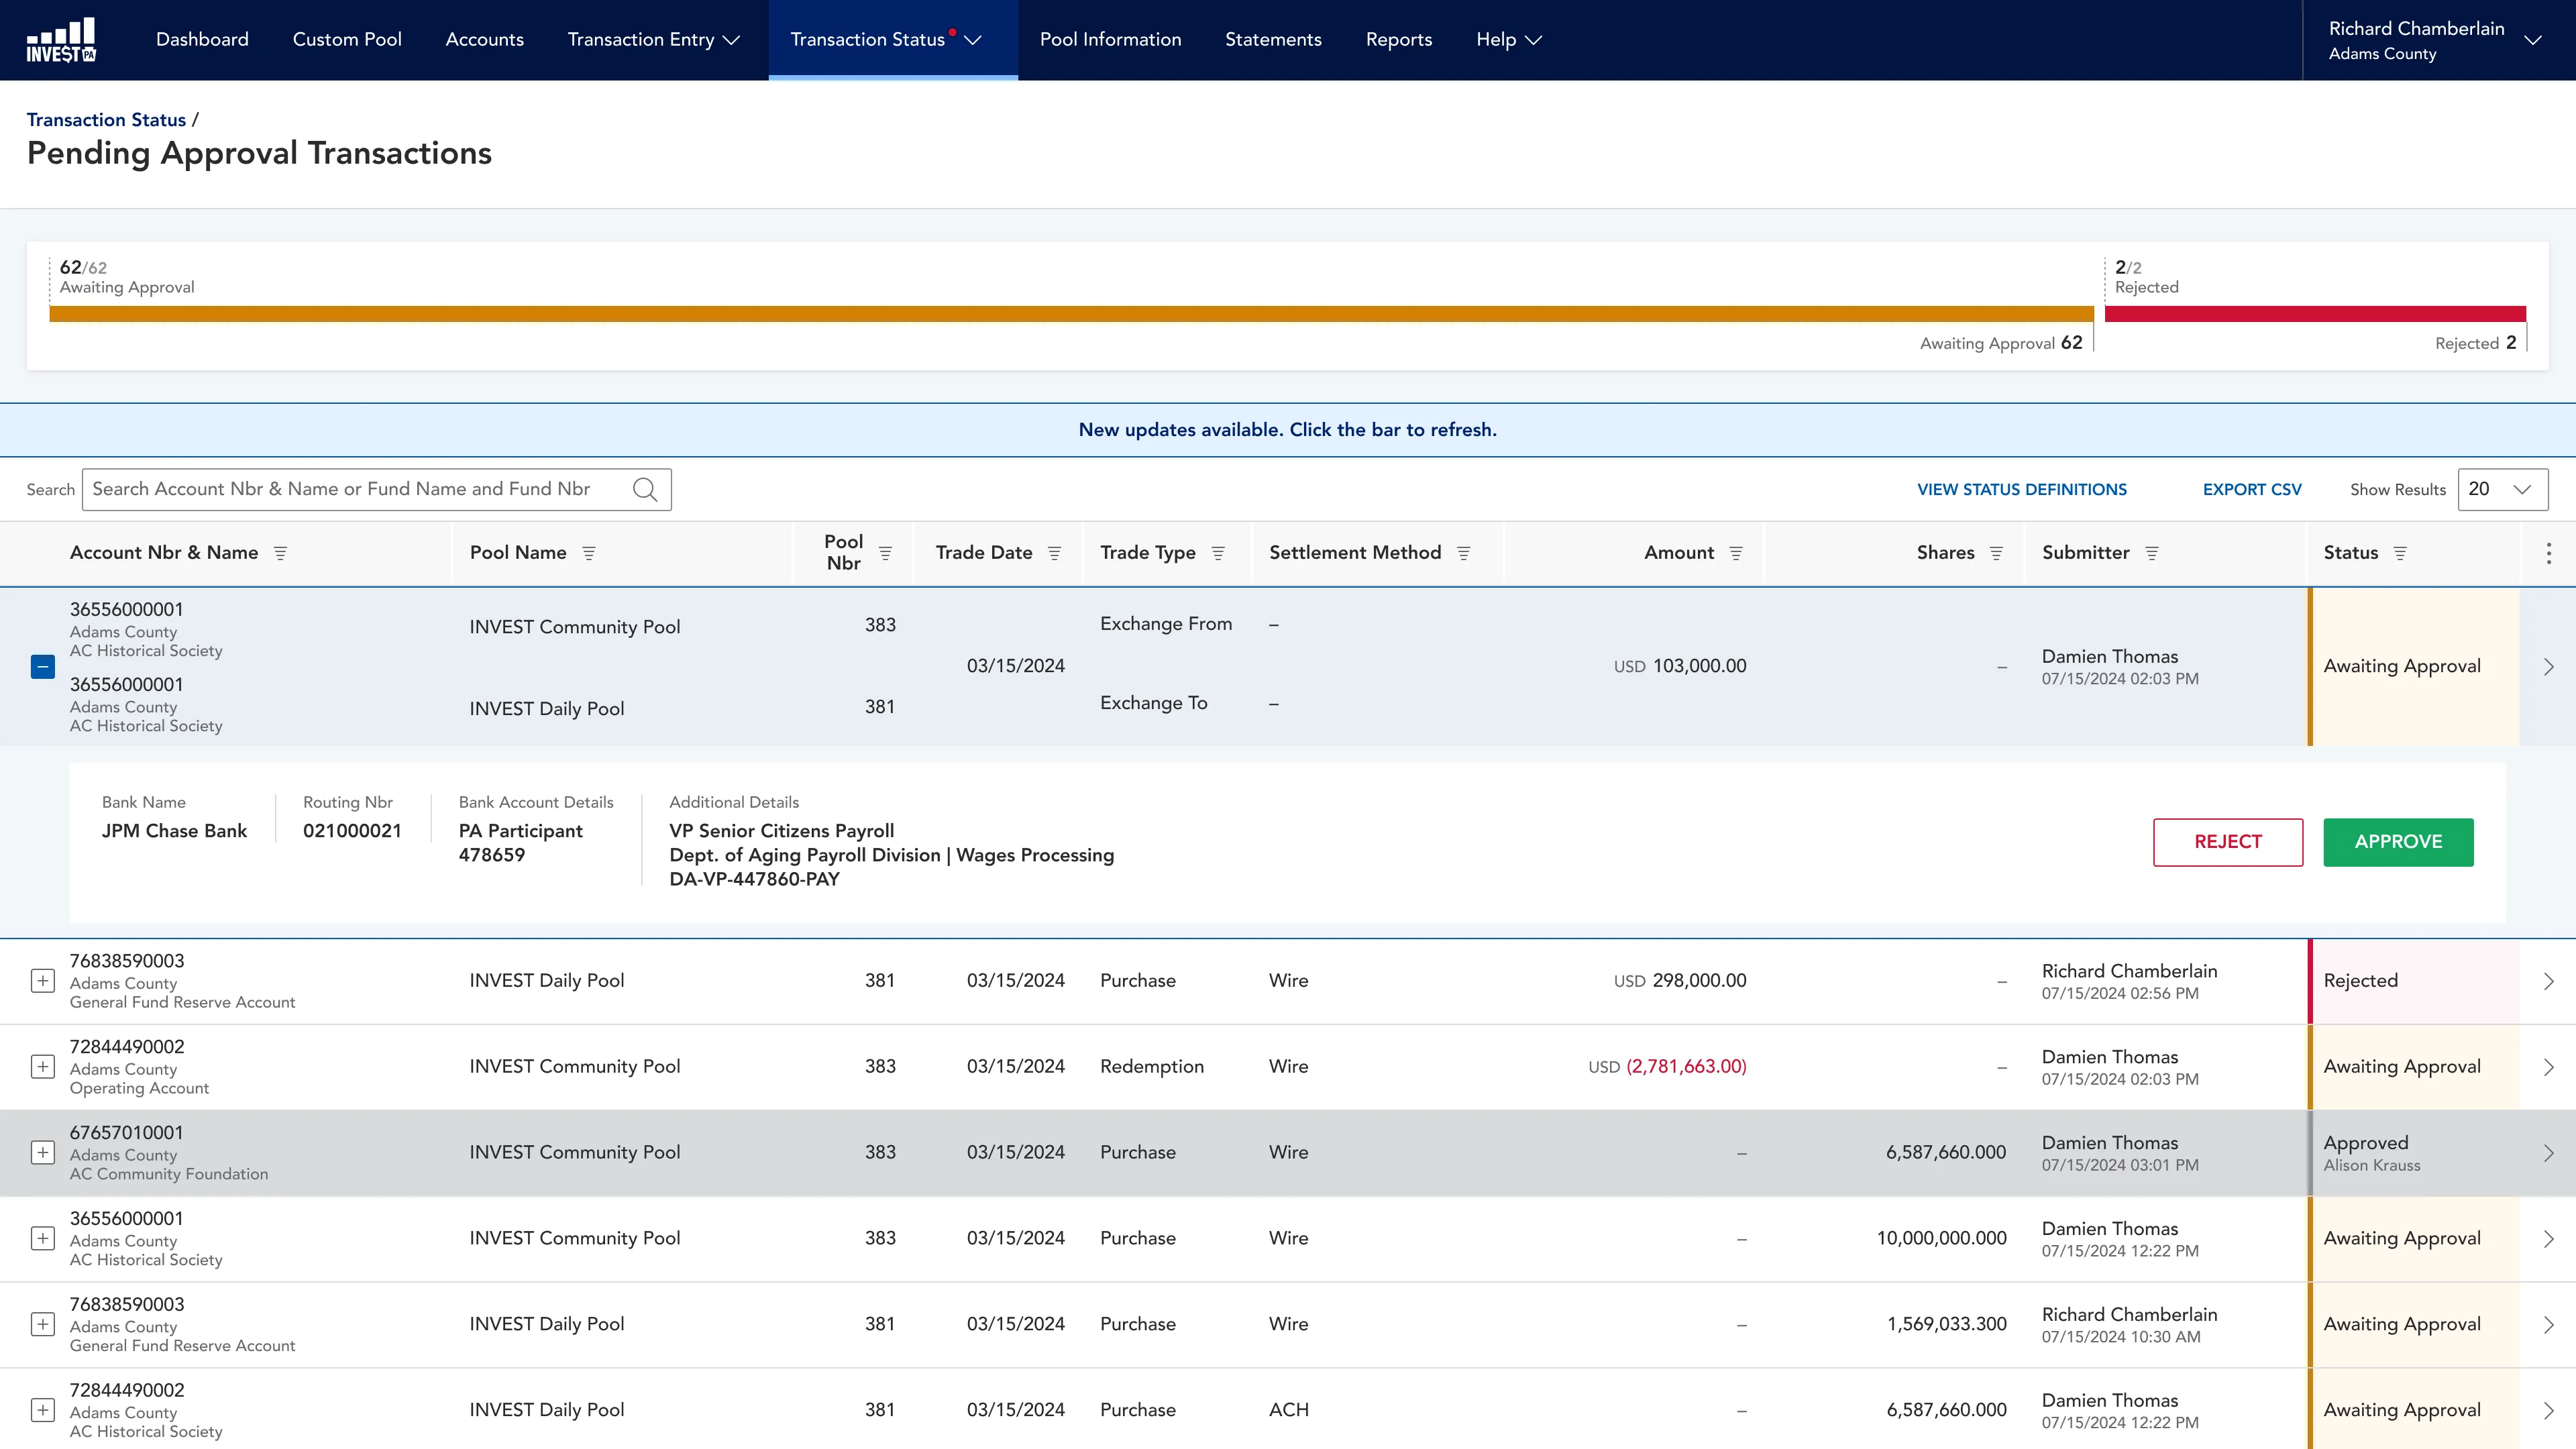Filter the Submitter column
Image resolution: width=2576 pixels, height=1449 pixels.
point(2152,553)
